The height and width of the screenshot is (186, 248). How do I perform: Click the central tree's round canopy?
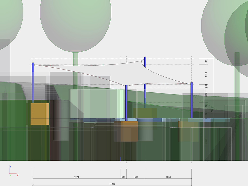(x=76, y=23)
